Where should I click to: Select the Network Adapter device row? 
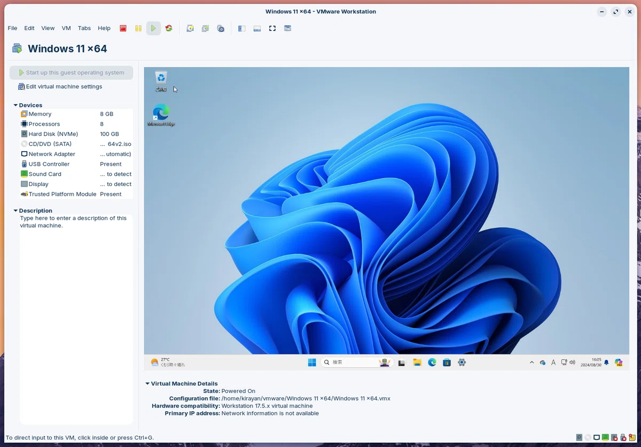click(x=76, y=154)
